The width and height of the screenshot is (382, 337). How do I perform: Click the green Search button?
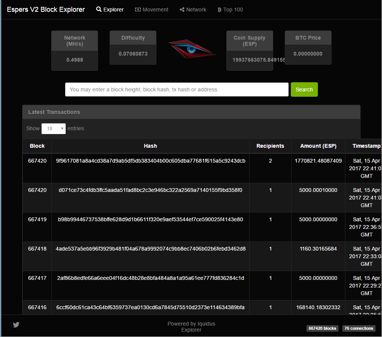tap(304, 89)
